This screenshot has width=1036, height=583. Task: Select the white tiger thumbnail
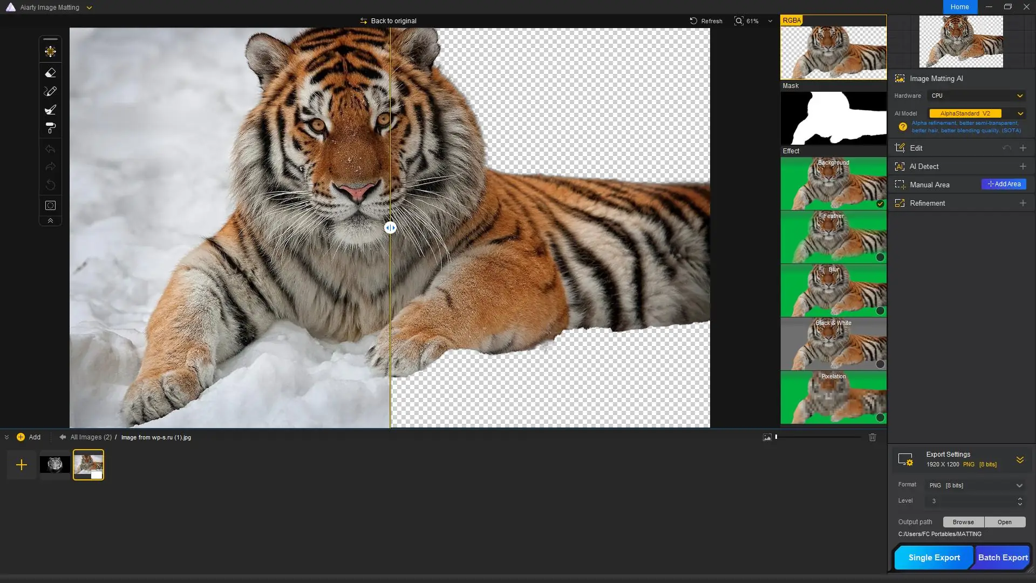54,464
